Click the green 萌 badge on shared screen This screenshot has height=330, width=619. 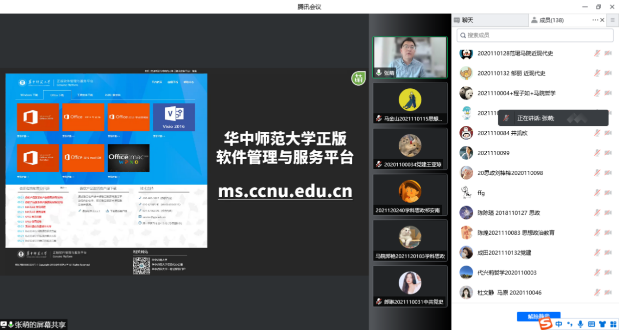358,78
